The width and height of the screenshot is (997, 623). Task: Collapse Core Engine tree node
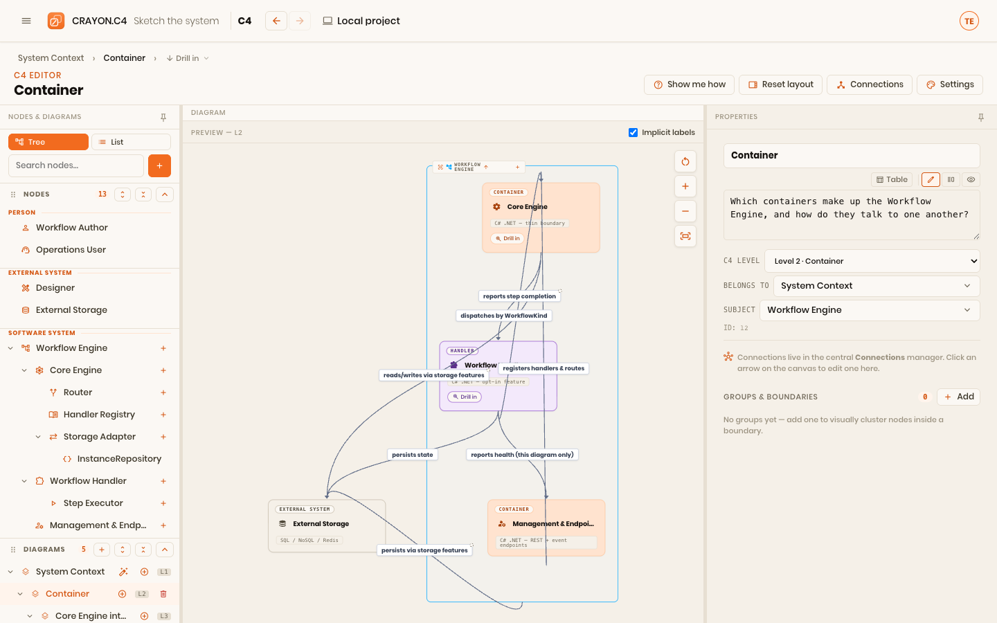point(24,370)
